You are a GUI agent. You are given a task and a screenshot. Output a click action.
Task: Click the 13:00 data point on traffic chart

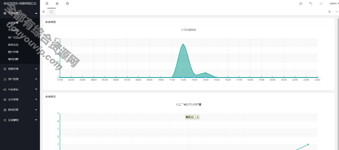pyautogui.click(x=194, y=74)
